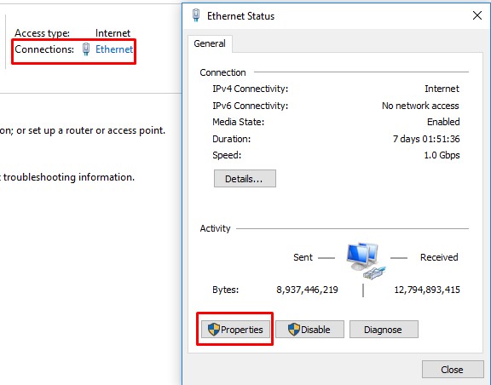Close the Ethernet Status dialog with X
The image size is (491, 385).
coord(477,15)
